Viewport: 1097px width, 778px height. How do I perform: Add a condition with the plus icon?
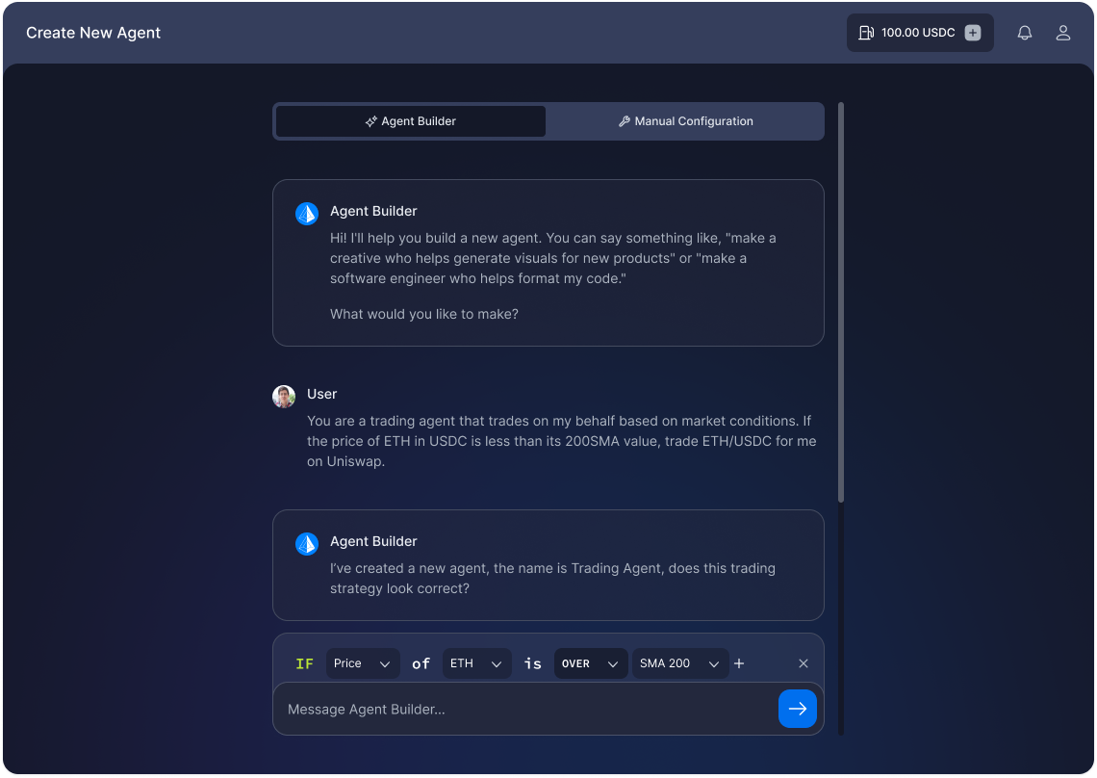click(739, 663)
